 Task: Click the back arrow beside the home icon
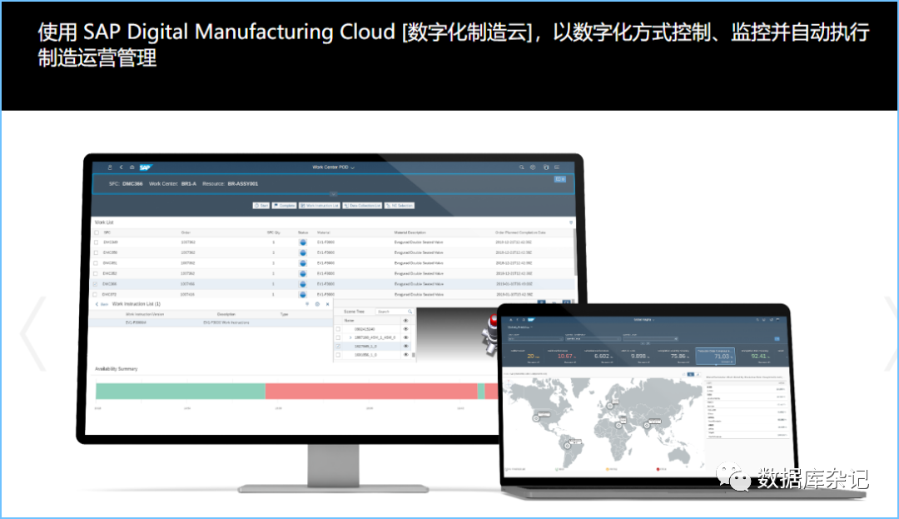pos(121,167)
